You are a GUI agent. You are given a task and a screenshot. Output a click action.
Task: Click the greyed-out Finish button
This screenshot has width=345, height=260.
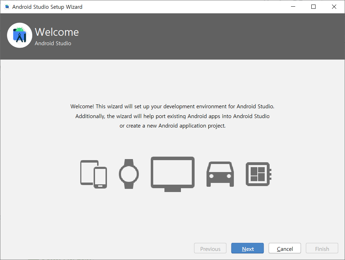[x=322, y=248]
